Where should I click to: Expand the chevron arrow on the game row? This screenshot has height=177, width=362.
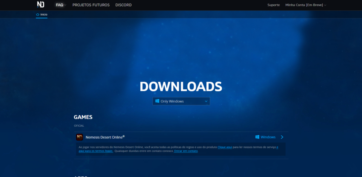click(x=282, y=137)
